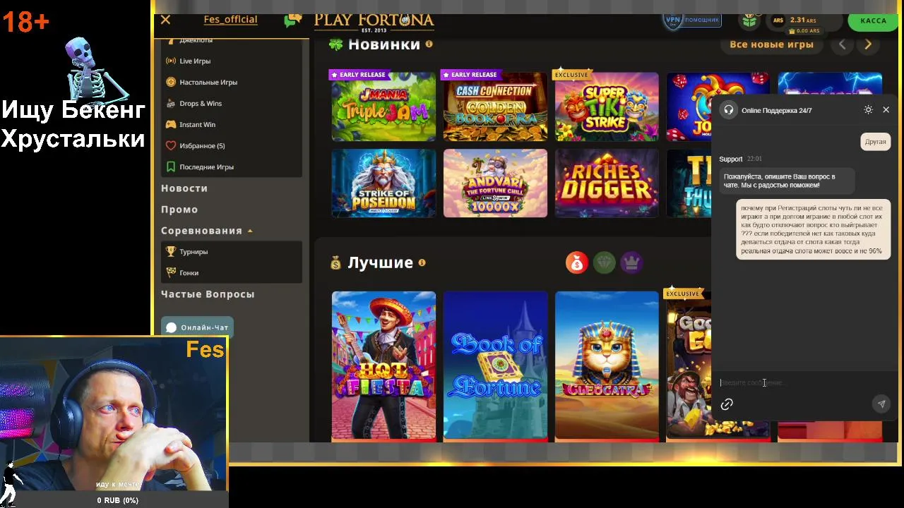The height and width of the screenshot is (508, 904).
Task: Open the VPN помощник helper
Action: click(x=691, y=20)
